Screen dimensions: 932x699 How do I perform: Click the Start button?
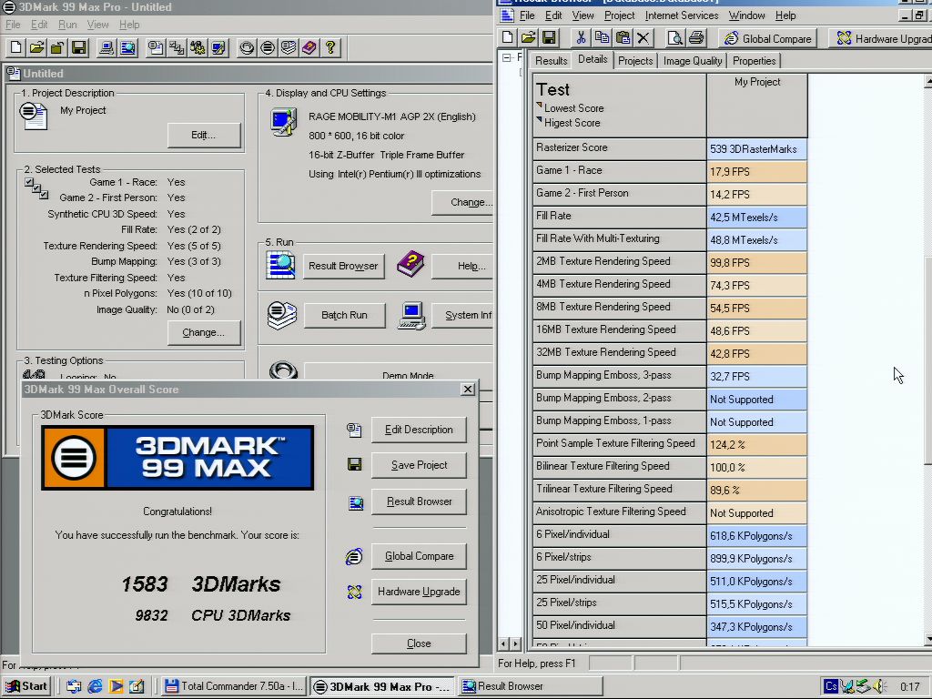[26, 686]
